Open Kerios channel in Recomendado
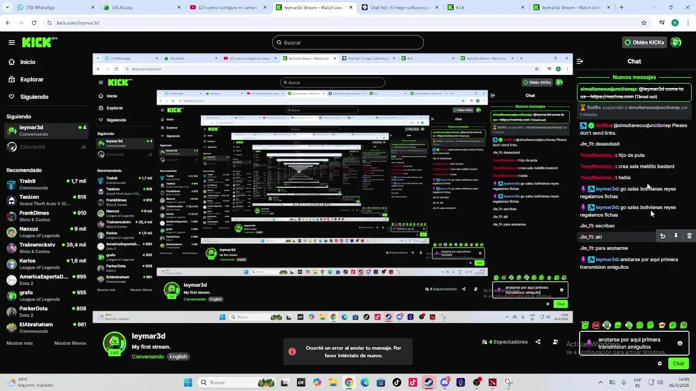This screenshot has height=391, width=696. (x=46, y=264)
